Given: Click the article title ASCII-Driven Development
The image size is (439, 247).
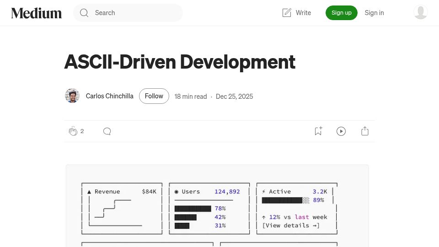Looking at the screenshot, I should coord(180,62).
